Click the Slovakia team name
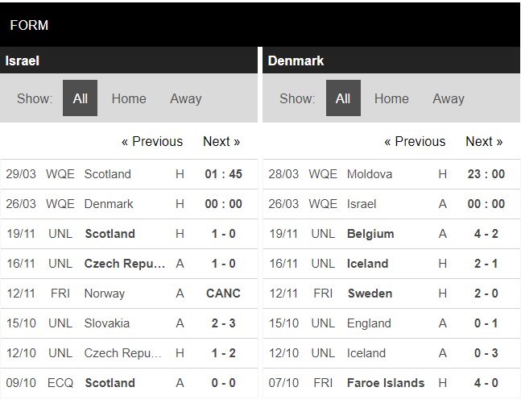This screenshot has height=404, width=521. coord(108,323)
